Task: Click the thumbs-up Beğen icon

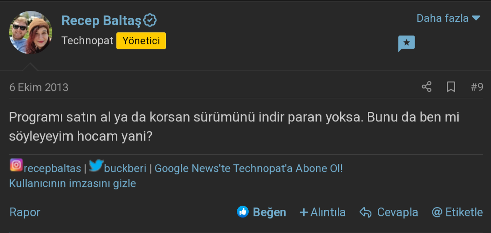Action: pos(243,212)
